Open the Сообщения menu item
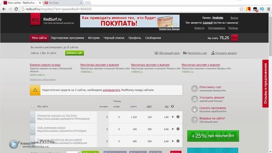Viewport: 272px width, 153px height. (x=153, y=38)
